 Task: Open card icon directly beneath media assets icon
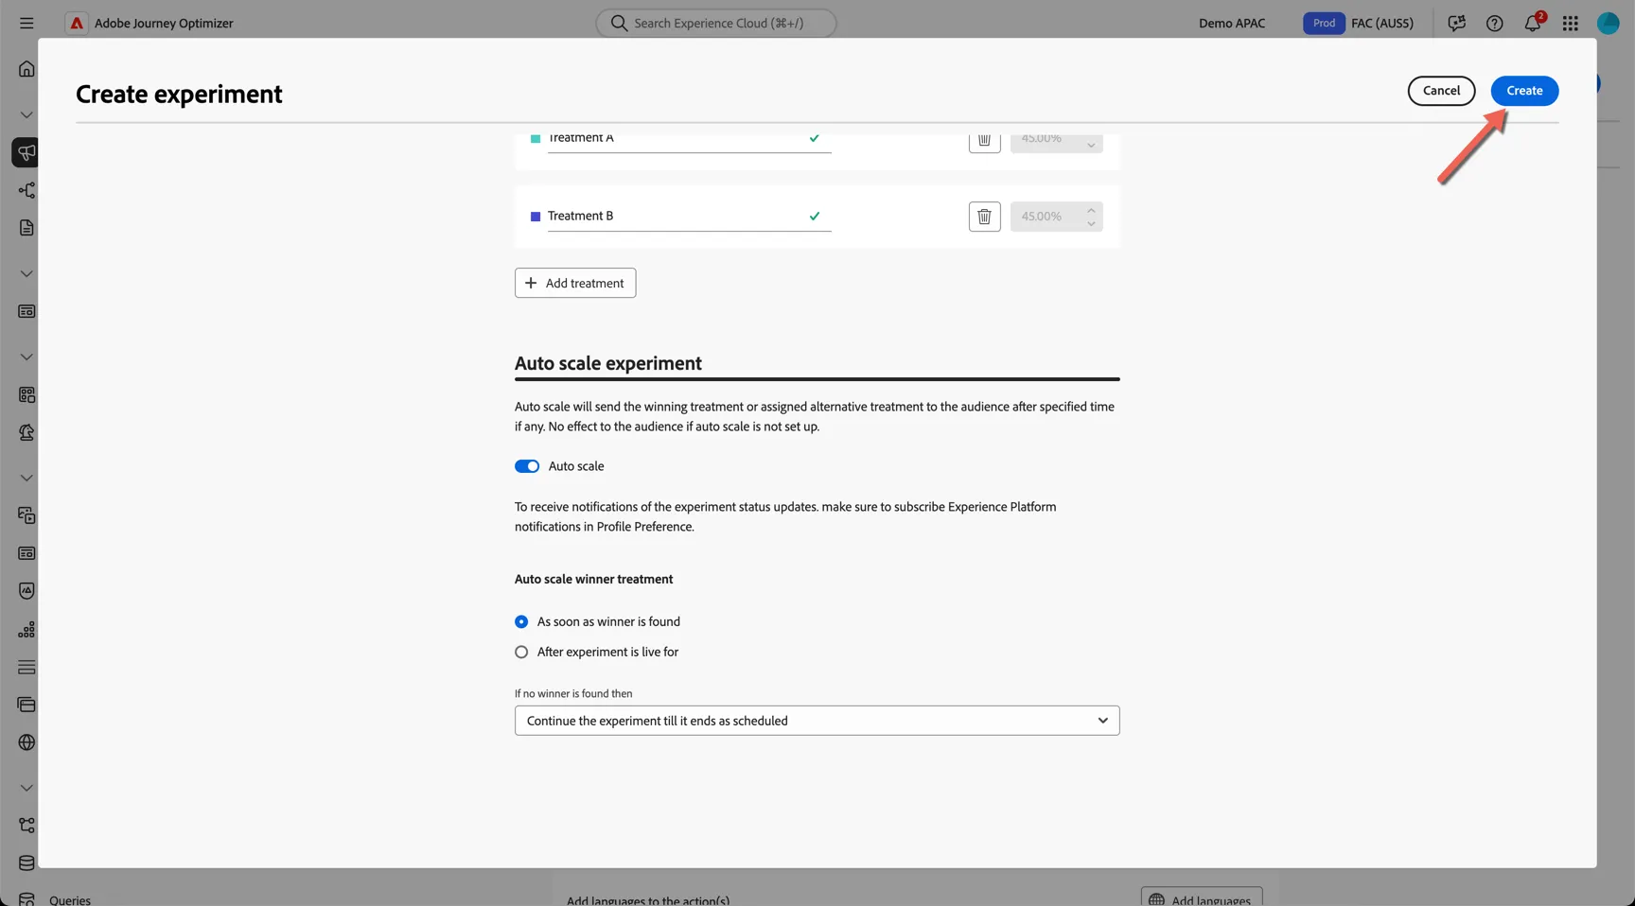click(26, 553)
